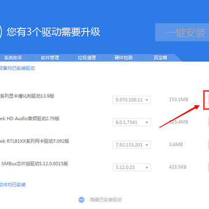Toggle hide installed drivers (隐藏已安装驱动)
This screenshot has width=209, height=209.
click(106, 200)
